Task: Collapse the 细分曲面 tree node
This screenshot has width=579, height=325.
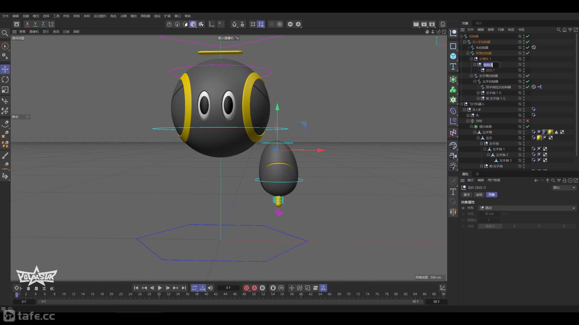Action: [x=471, y=127]
